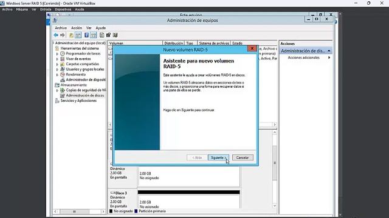Image resolution: width=389 pixels, height=218 pixels.
Task: Click the Cancelar button in the wizard
Action: click(x=243, y=157)
